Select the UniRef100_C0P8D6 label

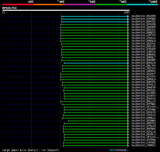pos(143,143)
